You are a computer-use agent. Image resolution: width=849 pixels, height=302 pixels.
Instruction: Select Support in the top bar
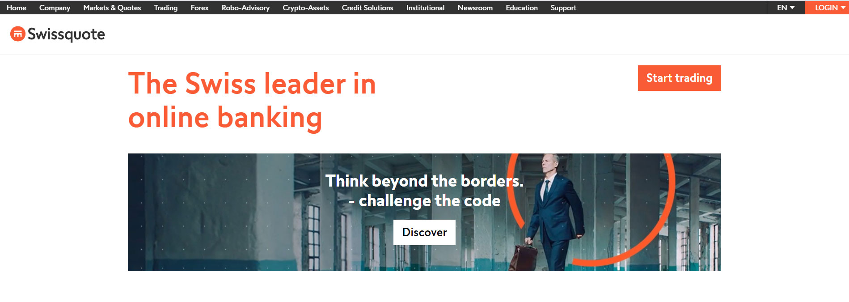[x=563, y=8]
